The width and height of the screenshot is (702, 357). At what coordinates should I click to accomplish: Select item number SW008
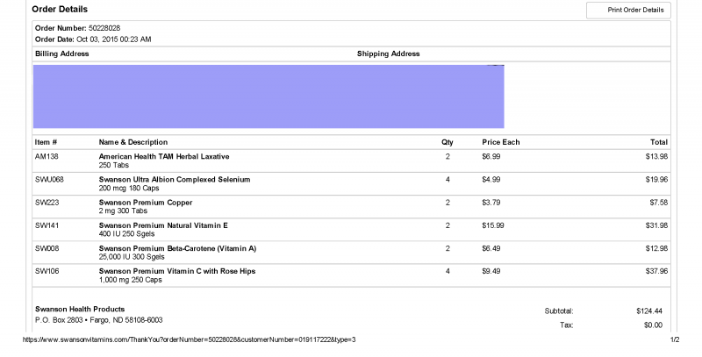(47, 248)
